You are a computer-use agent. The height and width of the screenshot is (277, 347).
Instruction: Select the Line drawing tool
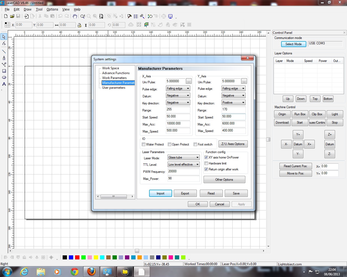(x=4, y=51)
